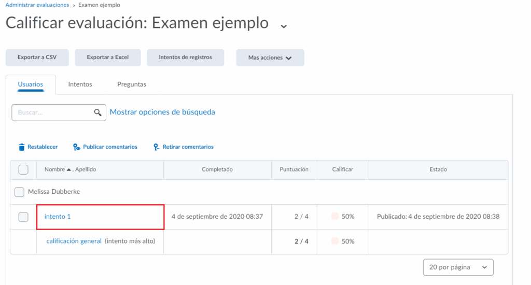Screen dimensions: 531x285
Task: Expand the chevron beside the evaluation title
Action: [x=283, y=26]
